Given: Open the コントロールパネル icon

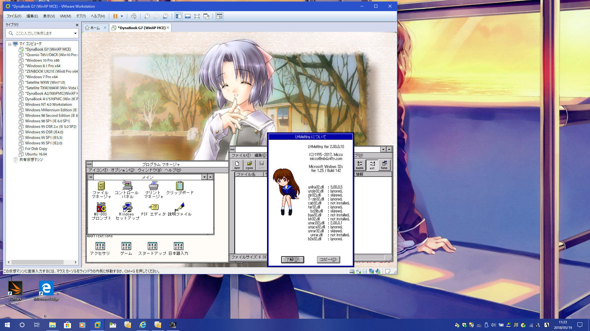Looking at the screenshot, I should pyautogui.click(x=127, y=190).
